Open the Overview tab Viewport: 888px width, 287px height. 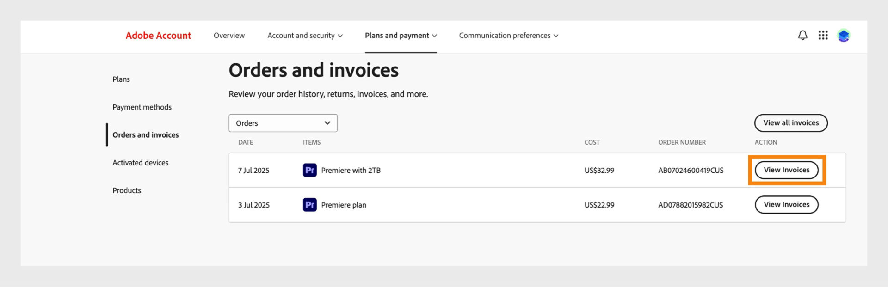point(229,36)
